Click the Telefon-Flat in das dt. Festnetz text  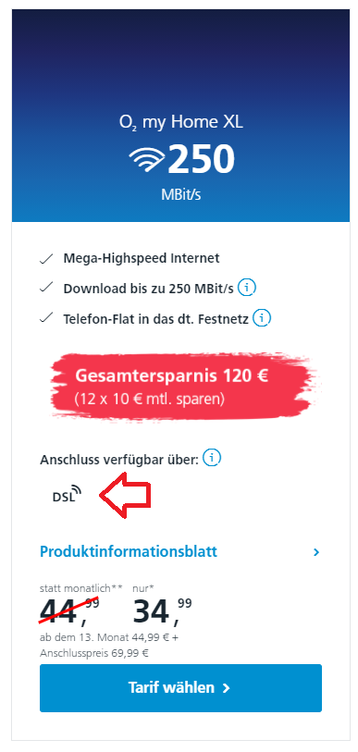(156, 318)
